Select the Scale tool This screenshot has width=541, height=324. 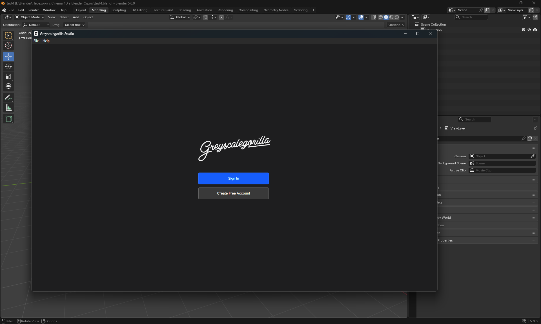8,77
